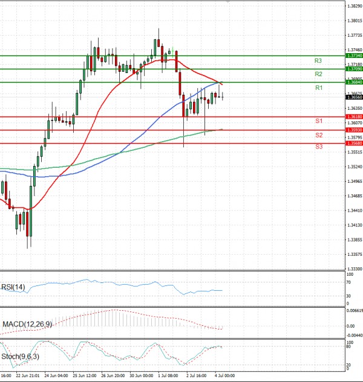Click the 30 Jun 00:00 time label

coord(142,376)
